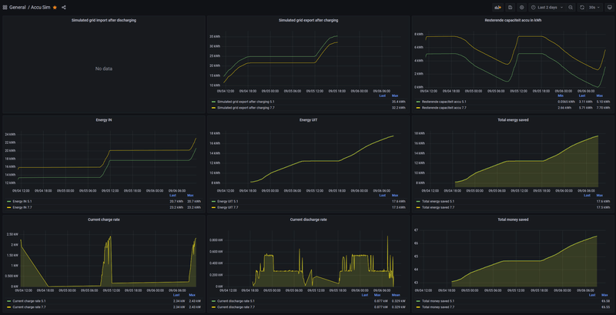Image resolution: width=616 pixels, height=315 pixels.
Task: Sort Current discharge rate legend by Mean
Action: pos(396,295)
